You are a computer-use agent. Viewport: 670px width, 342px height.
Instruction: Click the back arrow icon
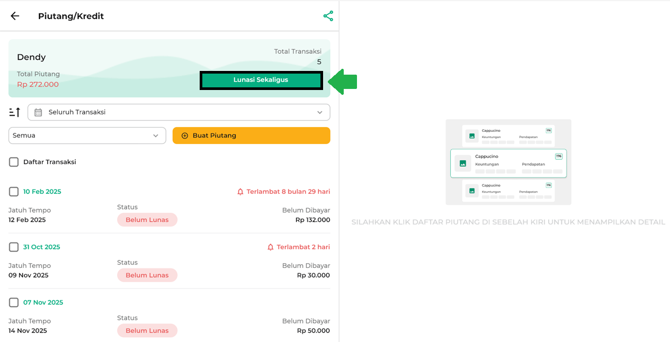[x=15, y=16]
